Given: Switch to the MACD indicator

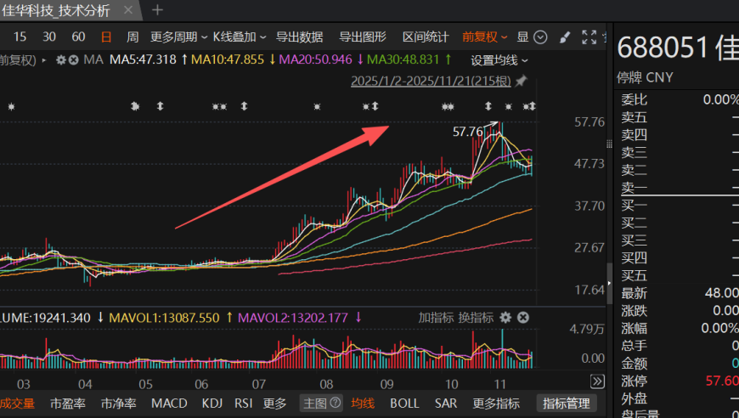Looking at the screenshot, I should [x=169, y=404].
